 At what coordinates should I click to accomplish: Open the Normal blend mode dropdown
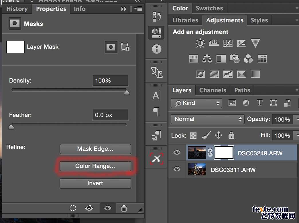tap(207, 119)
